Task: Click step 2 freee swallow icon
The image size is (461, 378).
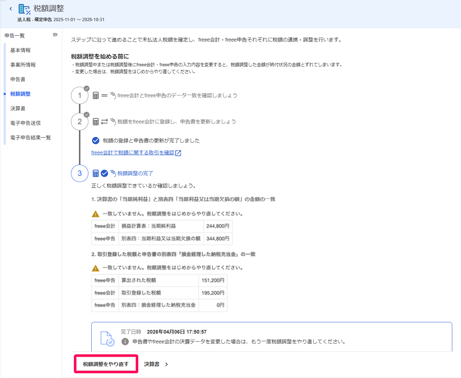Action: pos(113,121)
